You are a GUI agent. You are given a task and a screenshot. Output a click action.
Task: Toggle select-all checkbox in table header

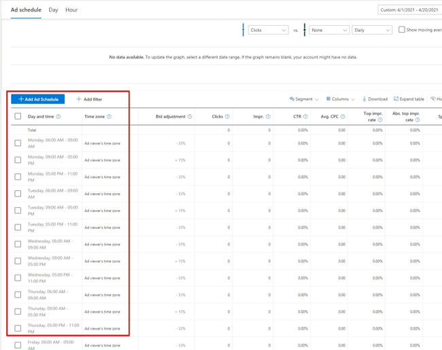(x=18, y=116)
